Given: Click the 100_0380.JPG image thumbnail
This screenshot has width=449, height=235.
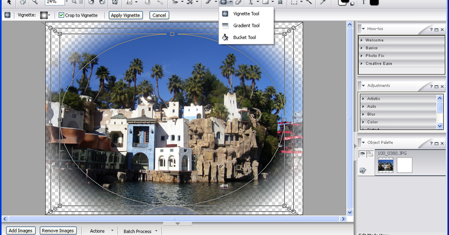Looking at the screenshot, I should pyautogui.click(x=385, y=166).
